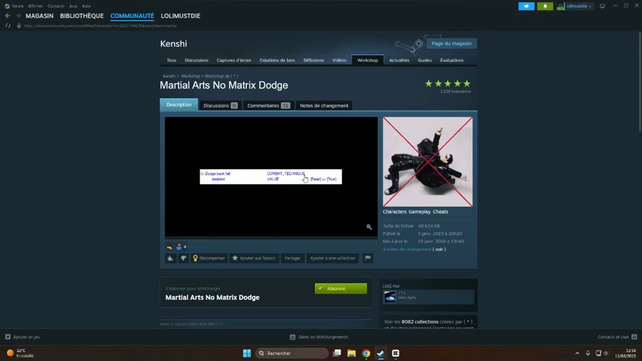Viewport: 642px width, 361px height.
Task: Go forward with the navigation arrow
Action: (x=18, y=16)
